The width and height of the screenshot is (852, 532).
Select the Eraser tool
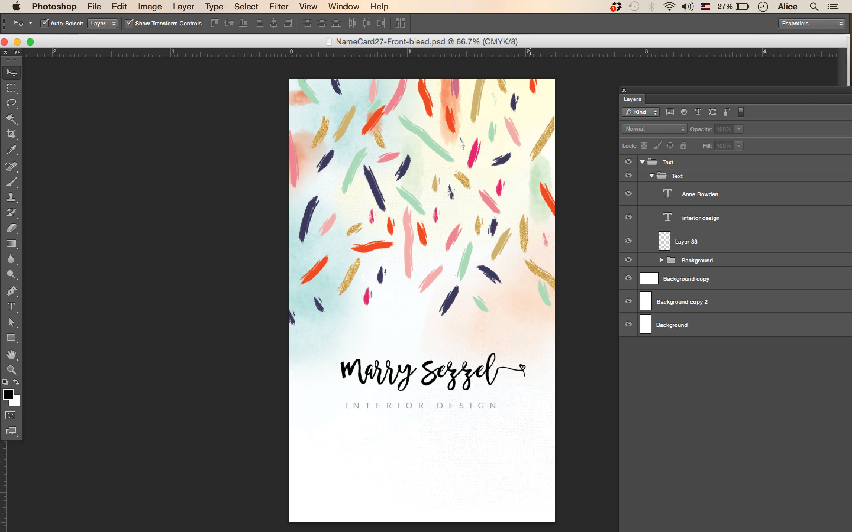[11, 228]
